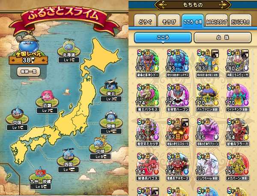Tap the Hokkaido slime icon

coord(69,46)
